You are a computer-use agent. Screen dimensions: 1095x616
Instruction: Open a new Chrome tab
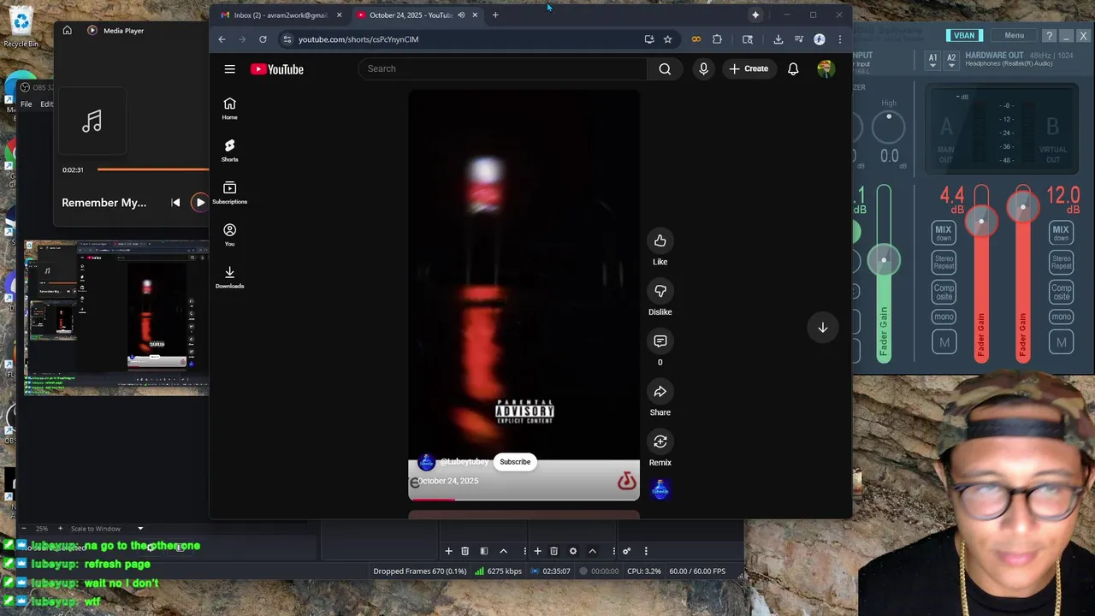pyautogui.click(x=495, y=15)
